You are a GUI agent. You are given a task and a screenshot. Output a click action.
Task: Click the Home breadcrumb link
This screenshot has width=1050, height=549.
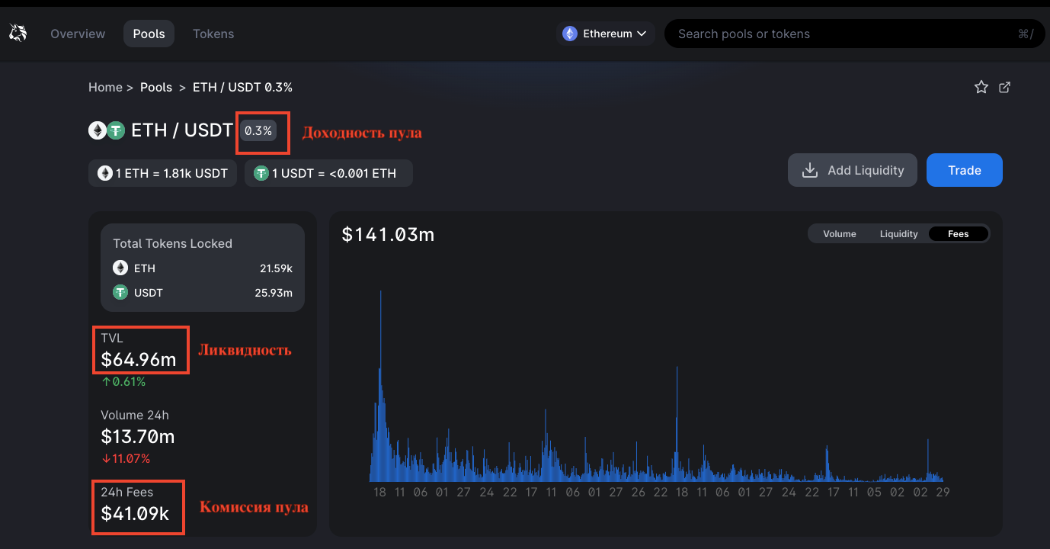click(x=105, y=88)
